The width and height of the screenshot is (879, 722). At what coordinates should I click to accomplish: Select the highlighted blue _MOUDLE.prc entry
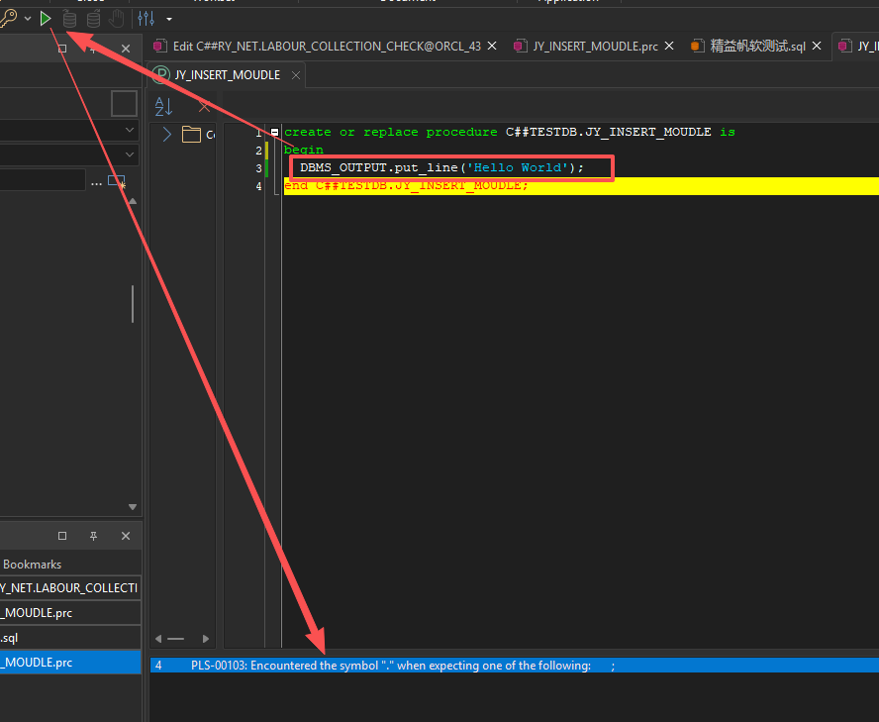(70, 663)
